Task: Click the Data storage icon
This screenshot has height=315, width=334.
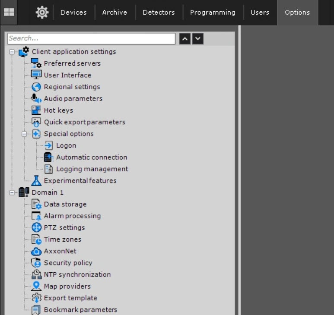Action: point(36,204)
